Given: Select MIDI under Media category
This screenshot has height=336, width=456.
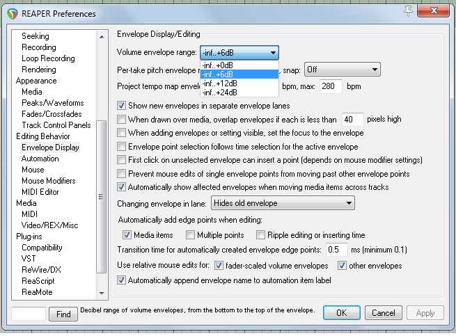Looking at the screenshot, I should [x=30, y=214].
